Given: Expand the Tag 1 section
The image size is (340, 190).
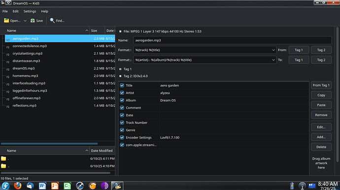Looking at the screenshot, I should tap(120, 69).
